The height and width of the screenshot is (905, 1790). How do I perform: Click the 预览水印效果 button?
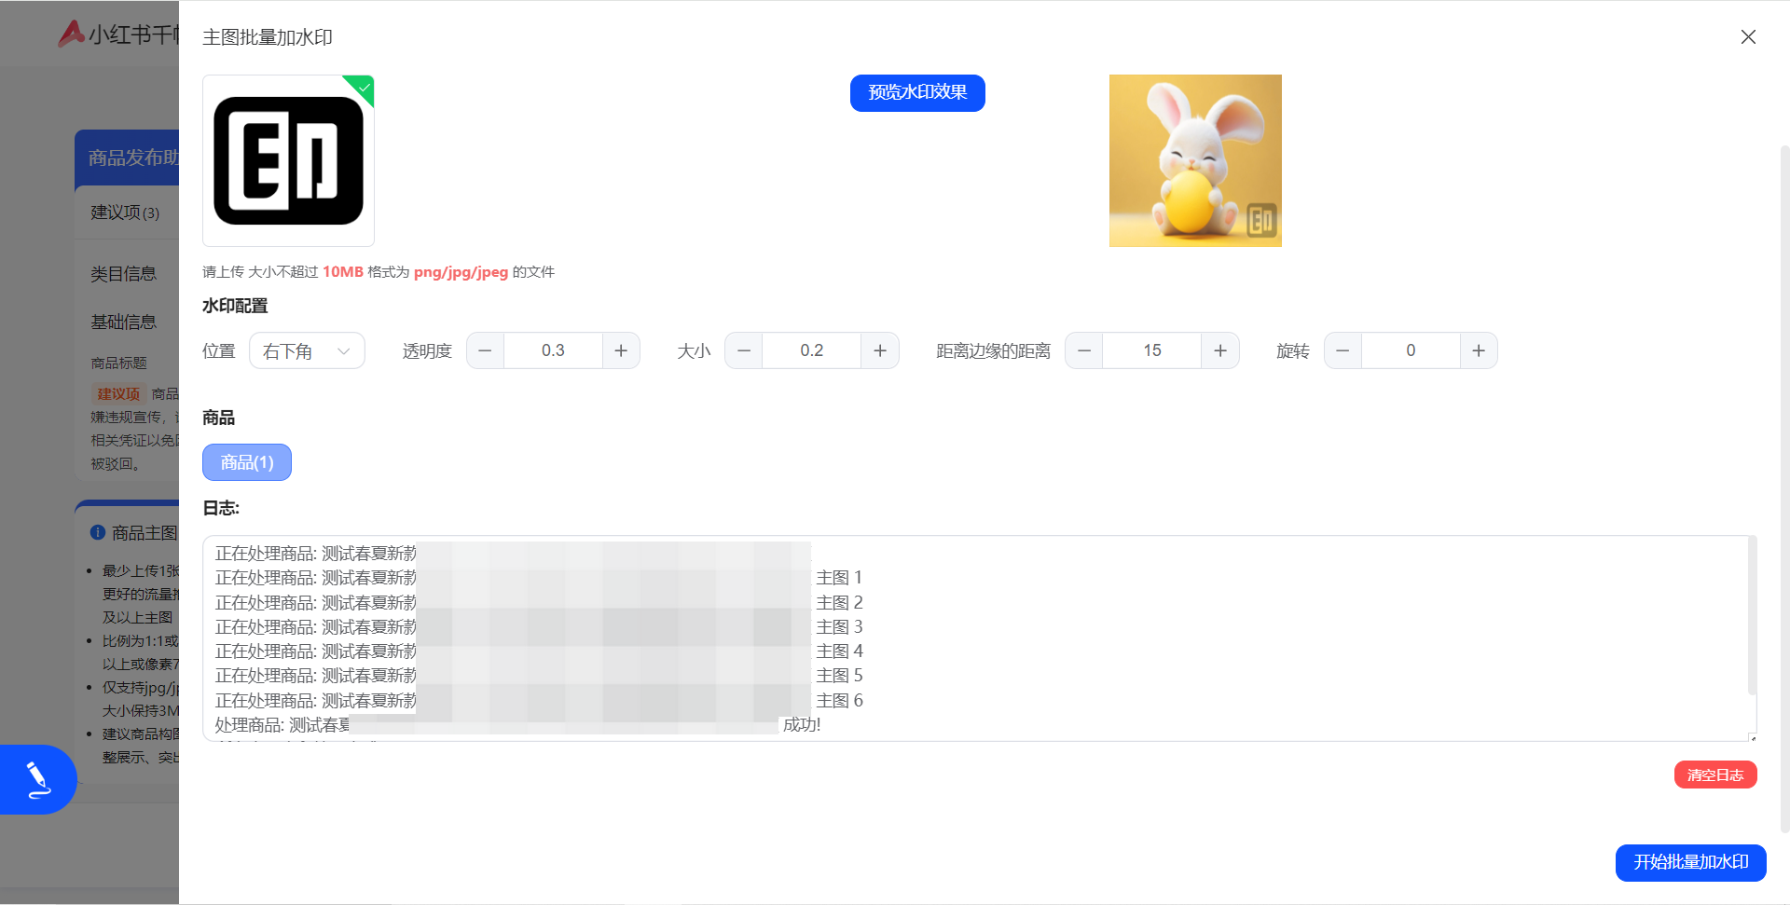(917, 93)
